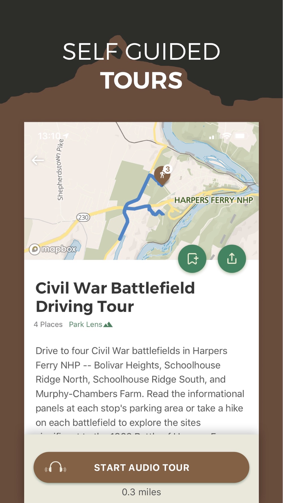Tap the Shepherdstown Pike road label

pyautogui.click(x=60, y=170)
